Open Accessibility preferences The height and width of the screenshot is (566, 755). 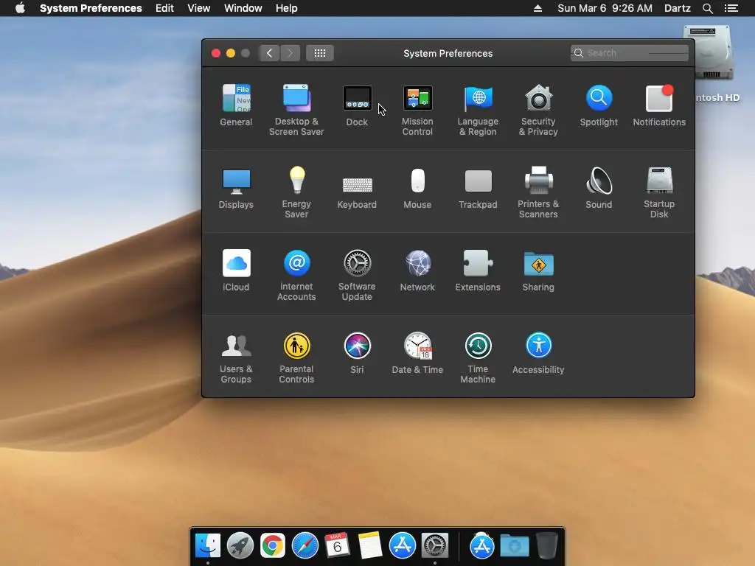(538, 353)
